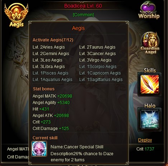Open the golden winged Aegis icon
The height and width of the screenshot is (166, 168).
point(17,15)
